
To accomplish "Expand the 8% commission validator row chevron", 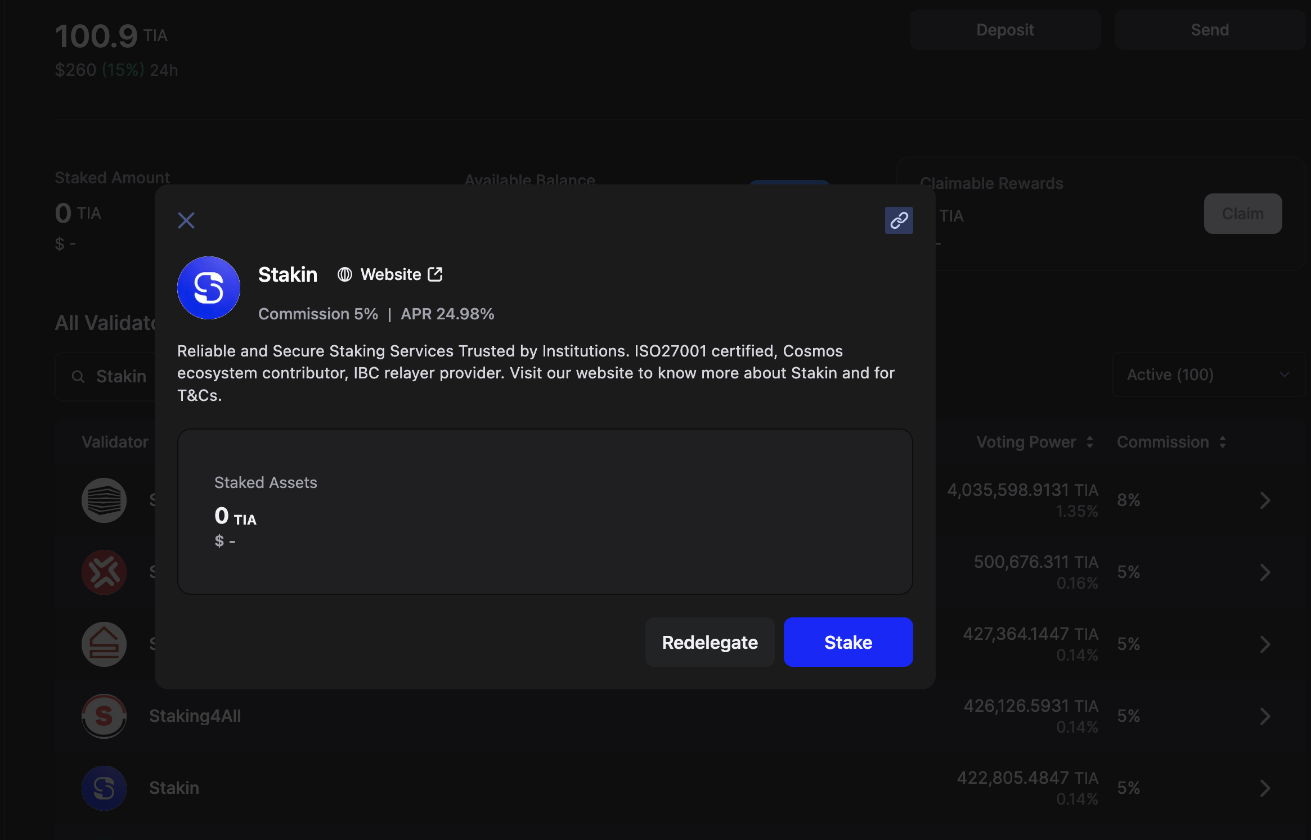I will coord(1265,500).
